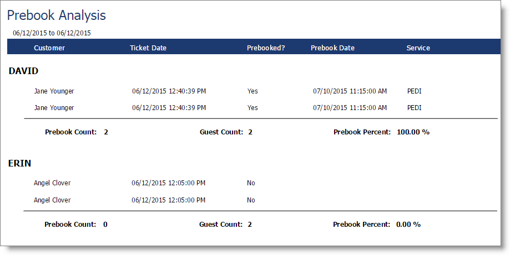This screenshot has height=255, width=510.
Task: Click the first Yes value under Prebooked
Action: click(253, 91)
